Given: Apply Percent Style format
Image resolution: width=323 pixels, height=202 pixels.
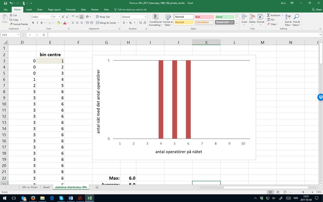Looking at the screenshot, I should [130, 23].
